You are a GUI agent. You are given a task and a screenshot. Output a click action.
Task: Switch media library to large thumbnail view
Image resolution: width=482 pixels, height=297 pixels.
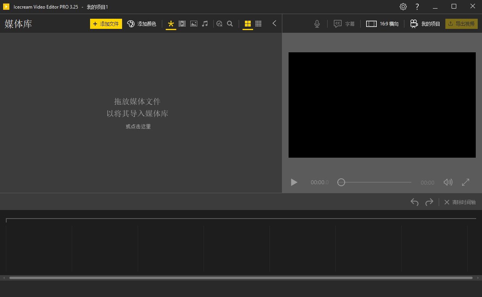coord(248,23)
